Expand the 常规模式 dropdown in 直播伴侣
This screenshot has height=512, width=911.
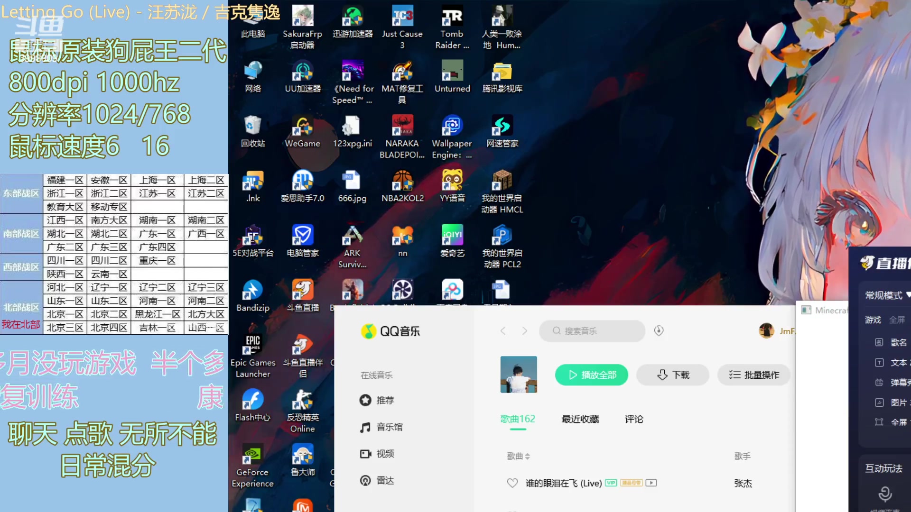pyautogui.click(x=887, y=295)
